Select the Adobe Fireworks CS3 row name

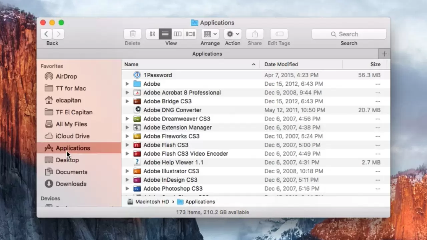[171, 136]
